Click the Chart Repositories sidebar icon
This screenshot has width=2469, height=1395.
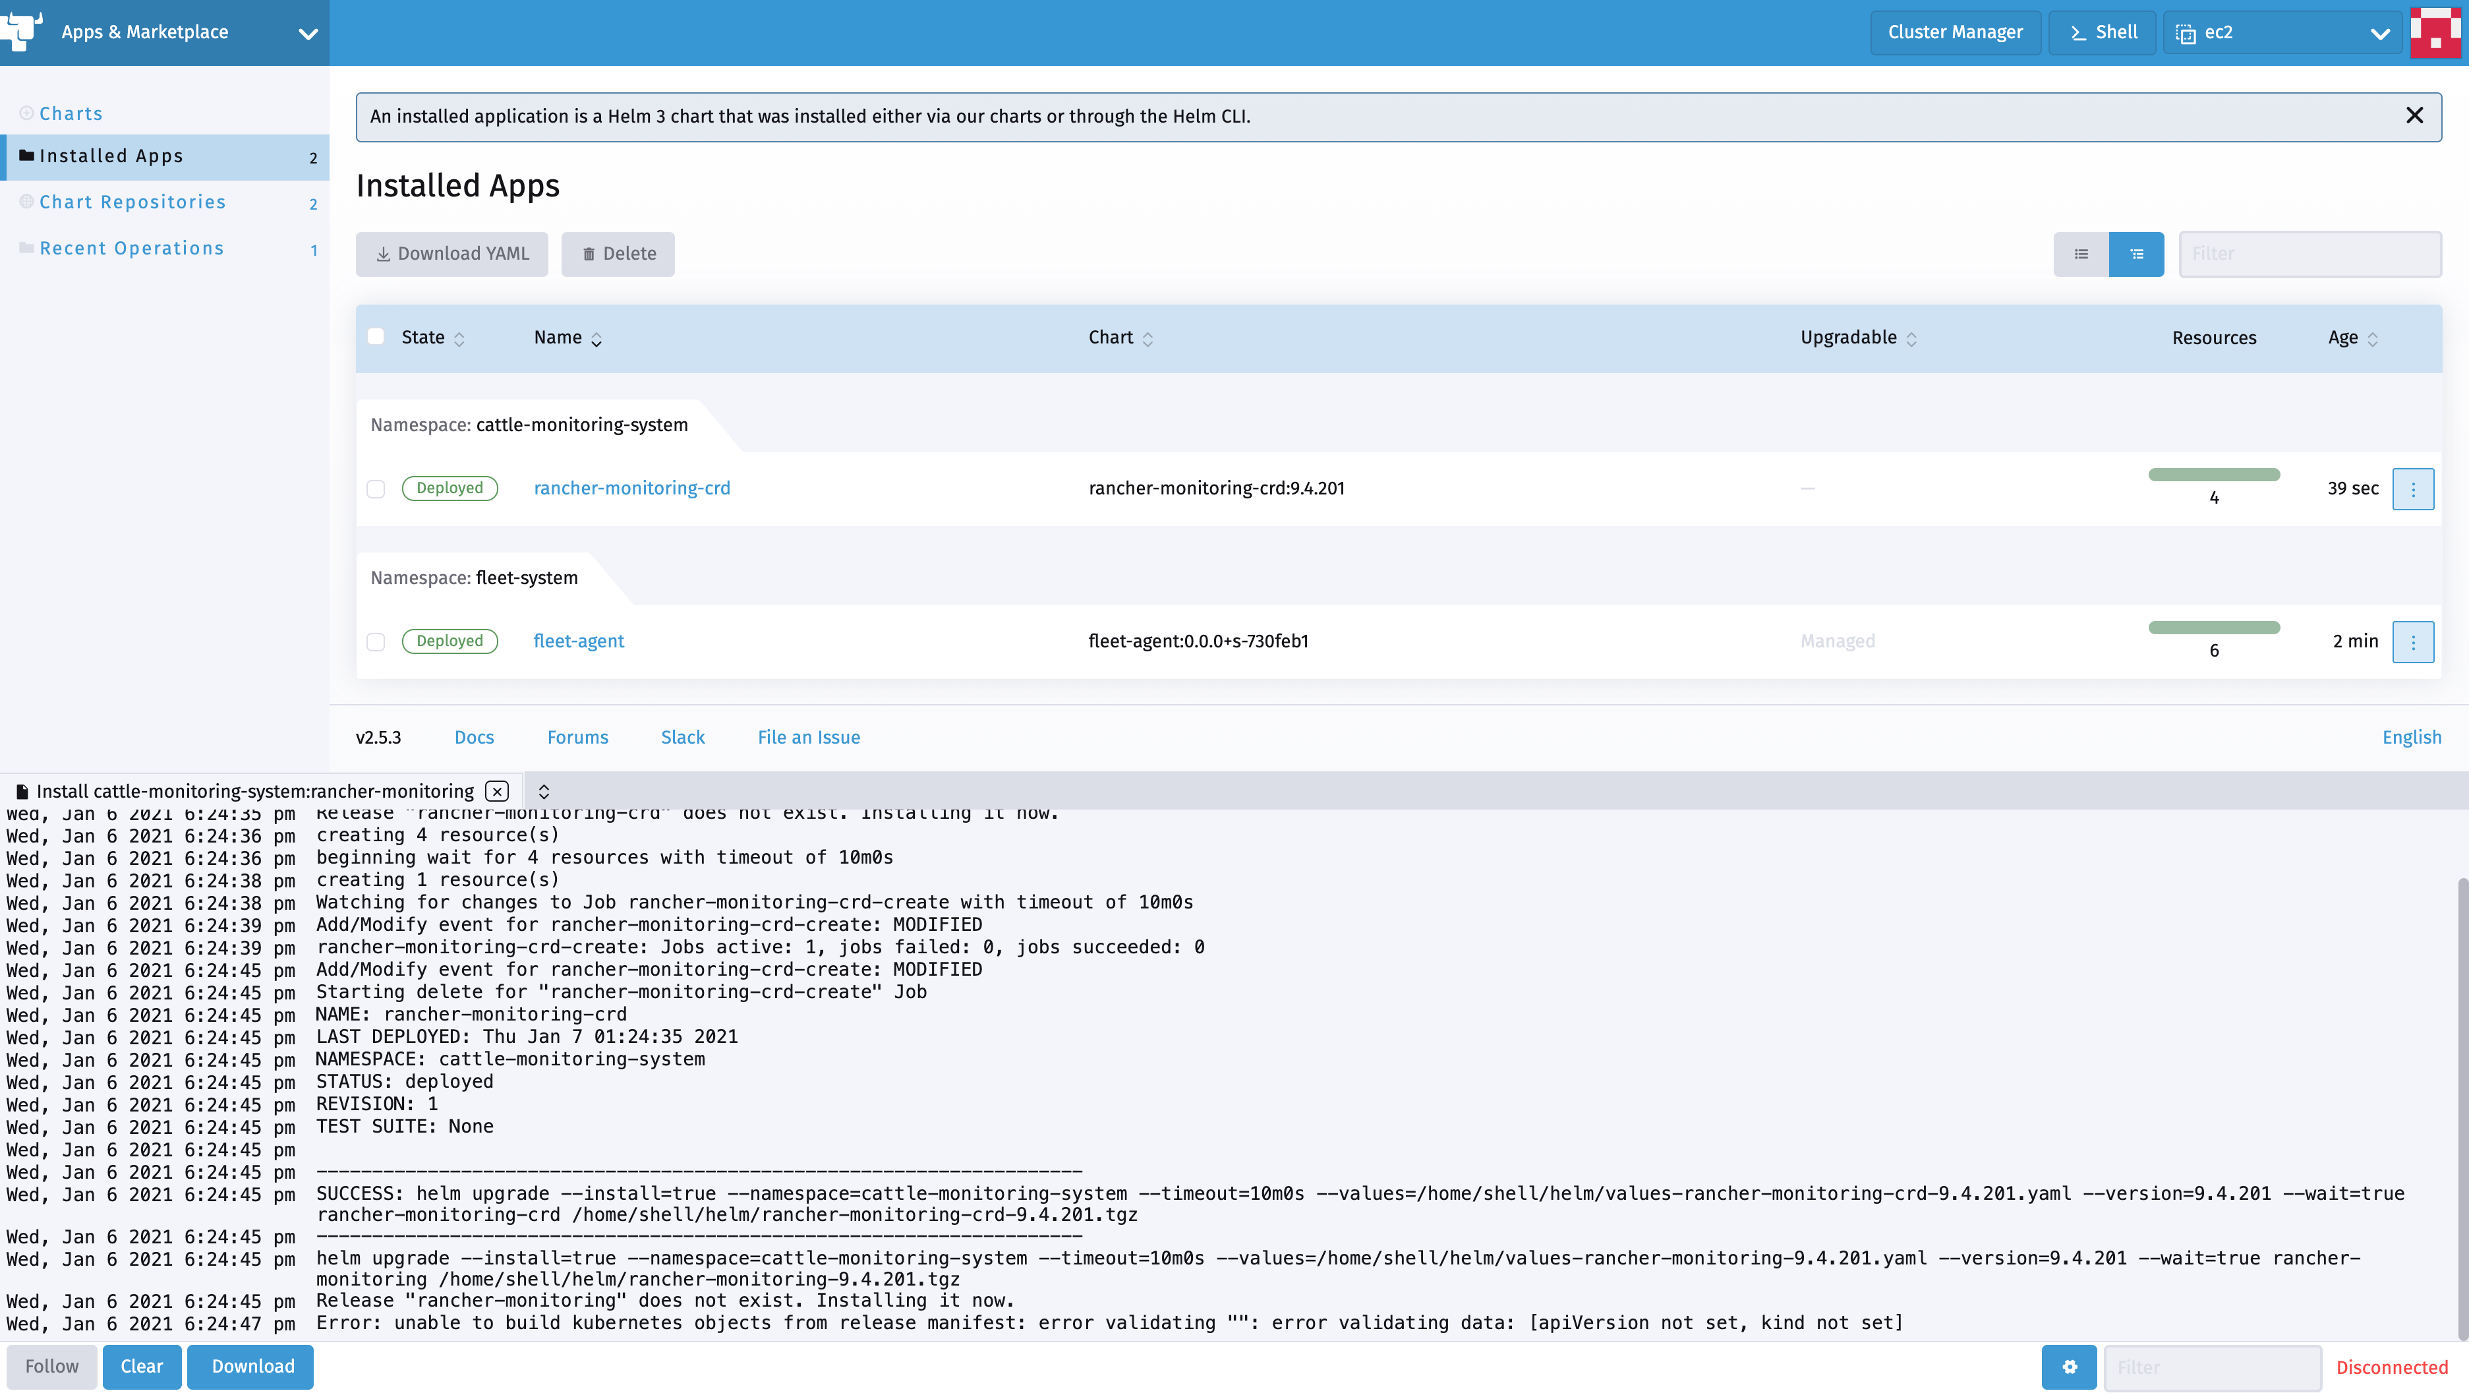[27, 201]
